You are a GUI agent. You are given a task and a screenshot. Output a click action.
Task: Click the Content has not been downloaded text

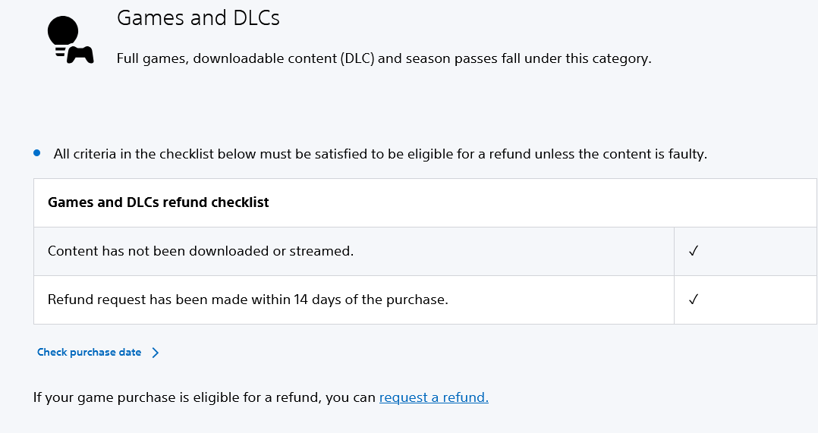[200, 251]
